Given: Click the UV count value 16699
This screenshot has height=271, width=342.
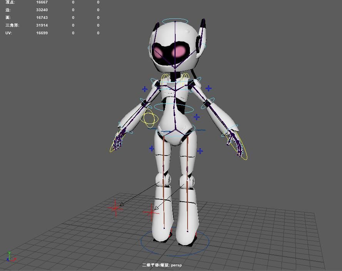Looking at the screenshot, I should [x=42, y=33].
